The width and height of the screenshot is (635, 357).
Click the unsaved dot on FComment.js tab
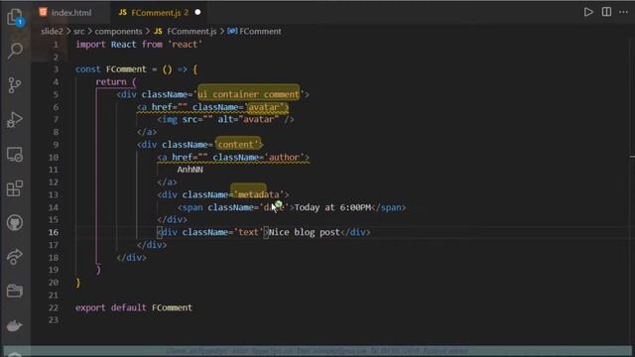pyautogui.click(x=197, y=12)
